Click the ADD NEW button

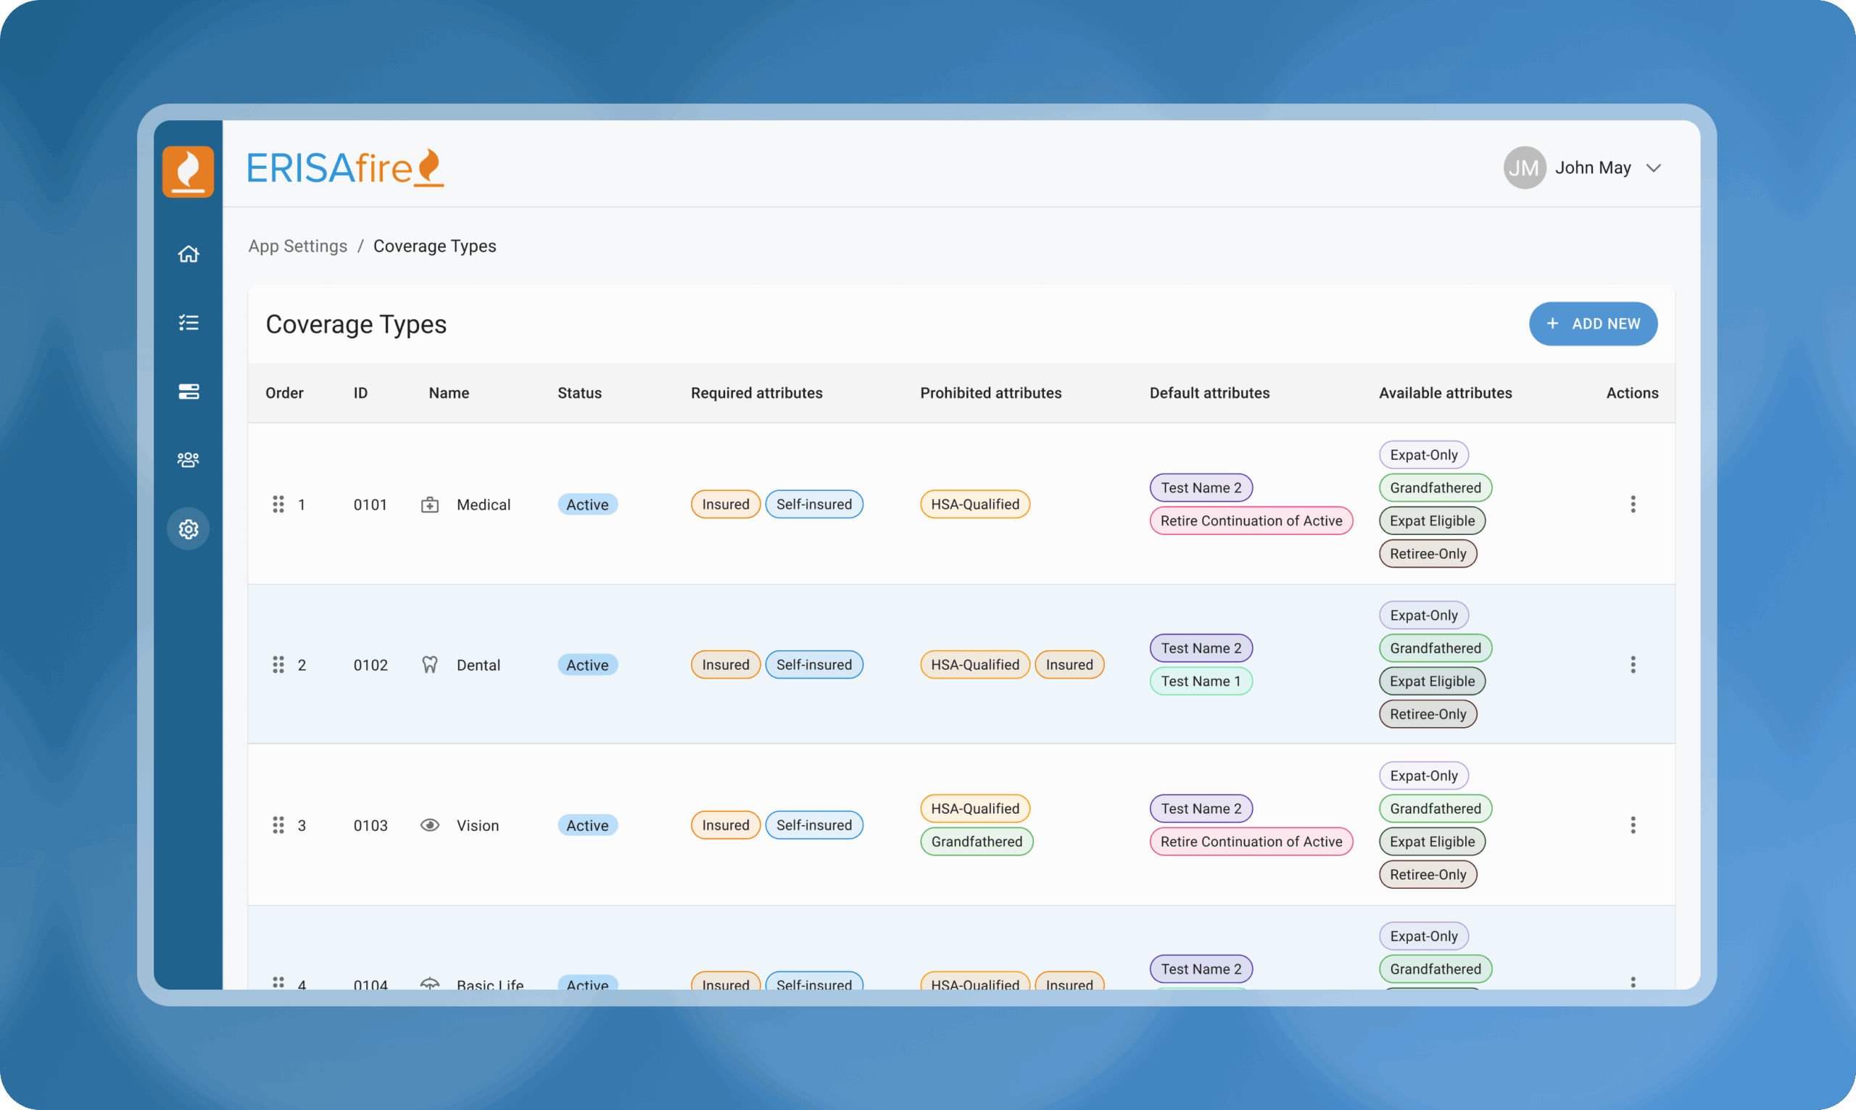point(1593,324)
